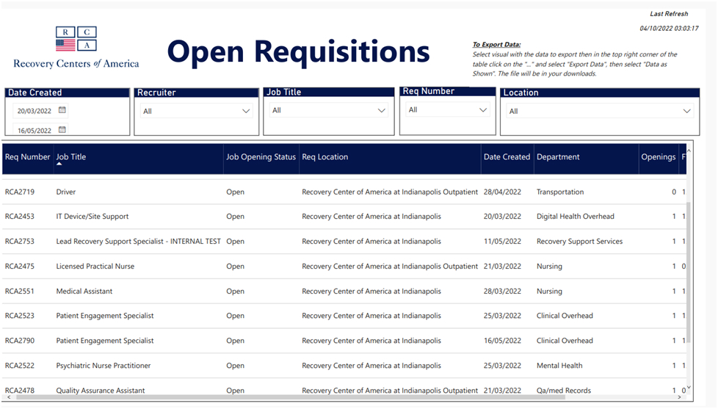This screenshot has height=409, width=718.
Task: Select Lead Recovery Support Specialist - INTERNAL TEST
Action: coord(138,242)
